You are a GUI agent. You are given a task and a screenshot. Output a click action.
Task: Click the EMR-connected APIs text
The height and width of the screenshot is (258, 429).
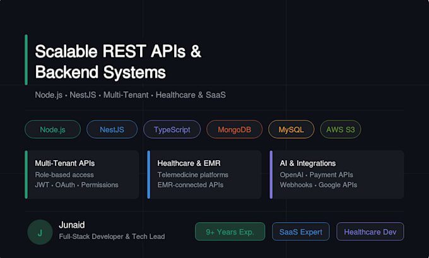click(x=190, y=185)
